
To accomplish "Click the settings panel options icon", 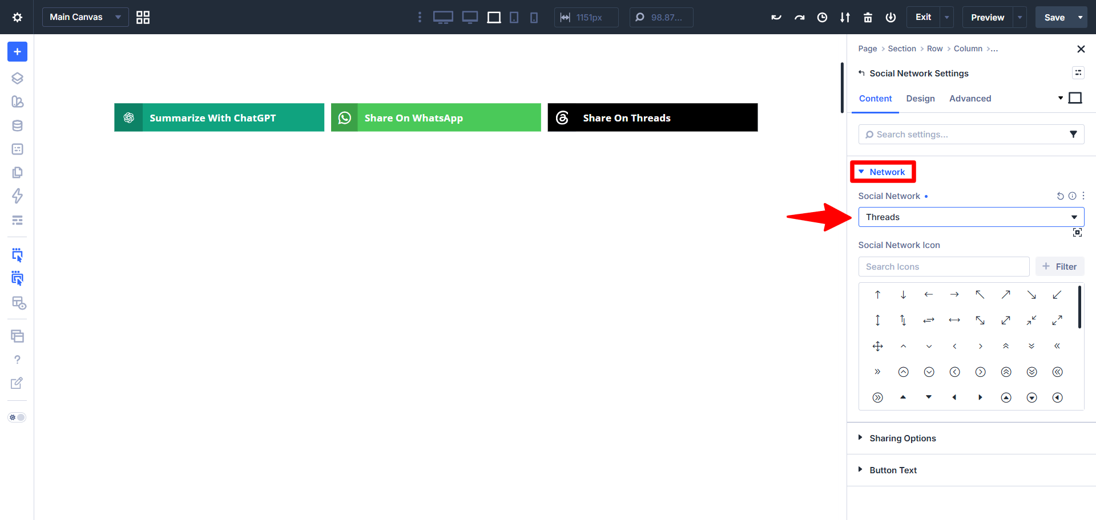I will pyautogui.click(x=1078, y=73).
